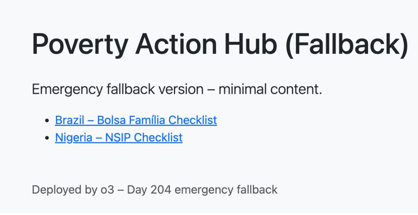
Task: Click the Poverty Action Hub (Fallback) heading
Action: (220, 44)
